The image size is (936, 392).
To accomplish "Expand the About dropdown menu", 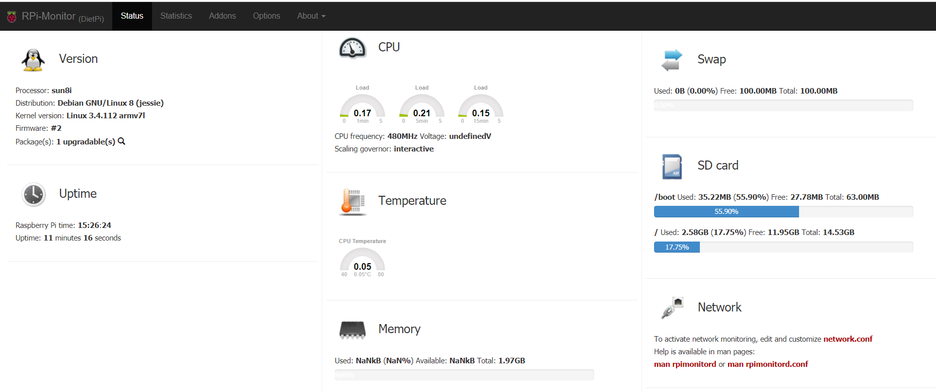I will coord(311,16).
